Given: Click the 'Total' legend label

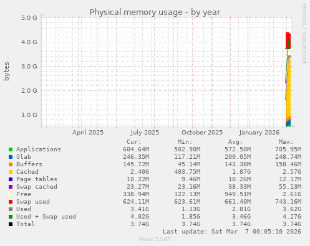Looking at the screenshot, I should coord(26,224).
